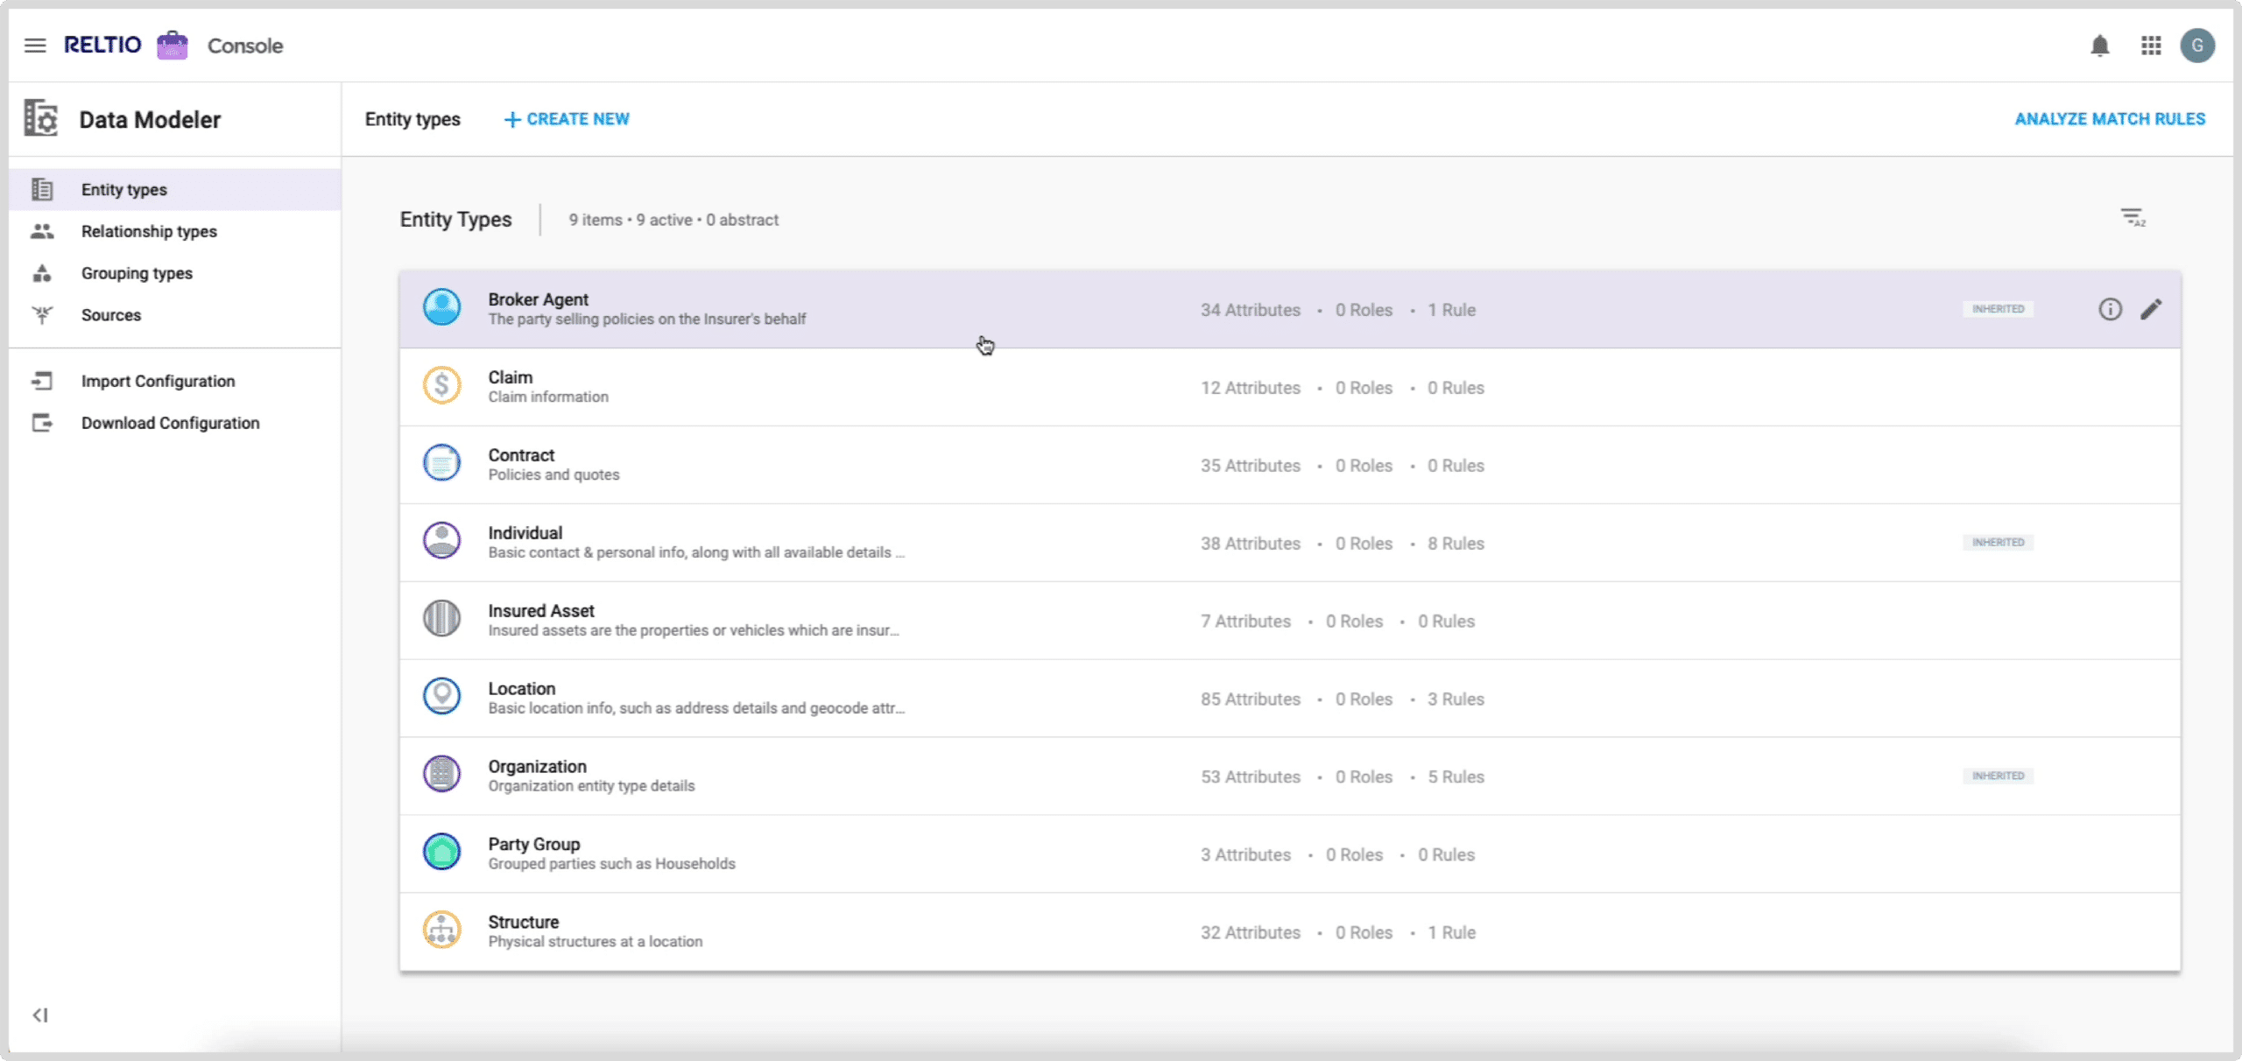Open the hamburger navigation menu

35,46
